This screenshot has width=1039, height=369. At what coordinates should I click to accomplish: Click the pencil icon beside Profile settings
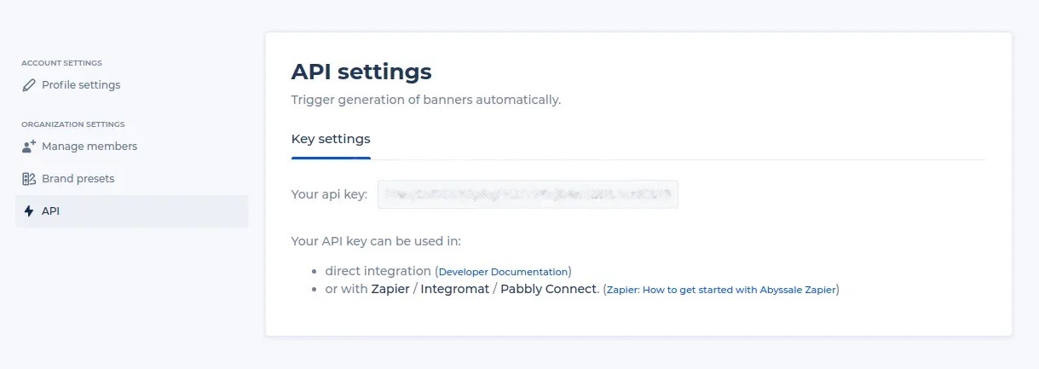point(29,85)
